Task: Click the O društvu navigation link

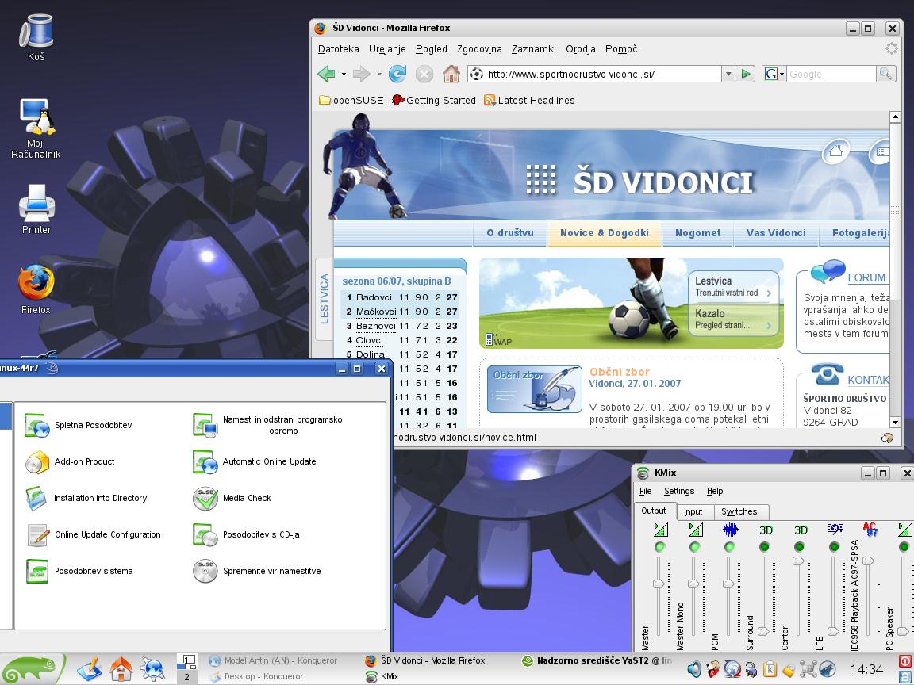Action: [x=510, y=233]
